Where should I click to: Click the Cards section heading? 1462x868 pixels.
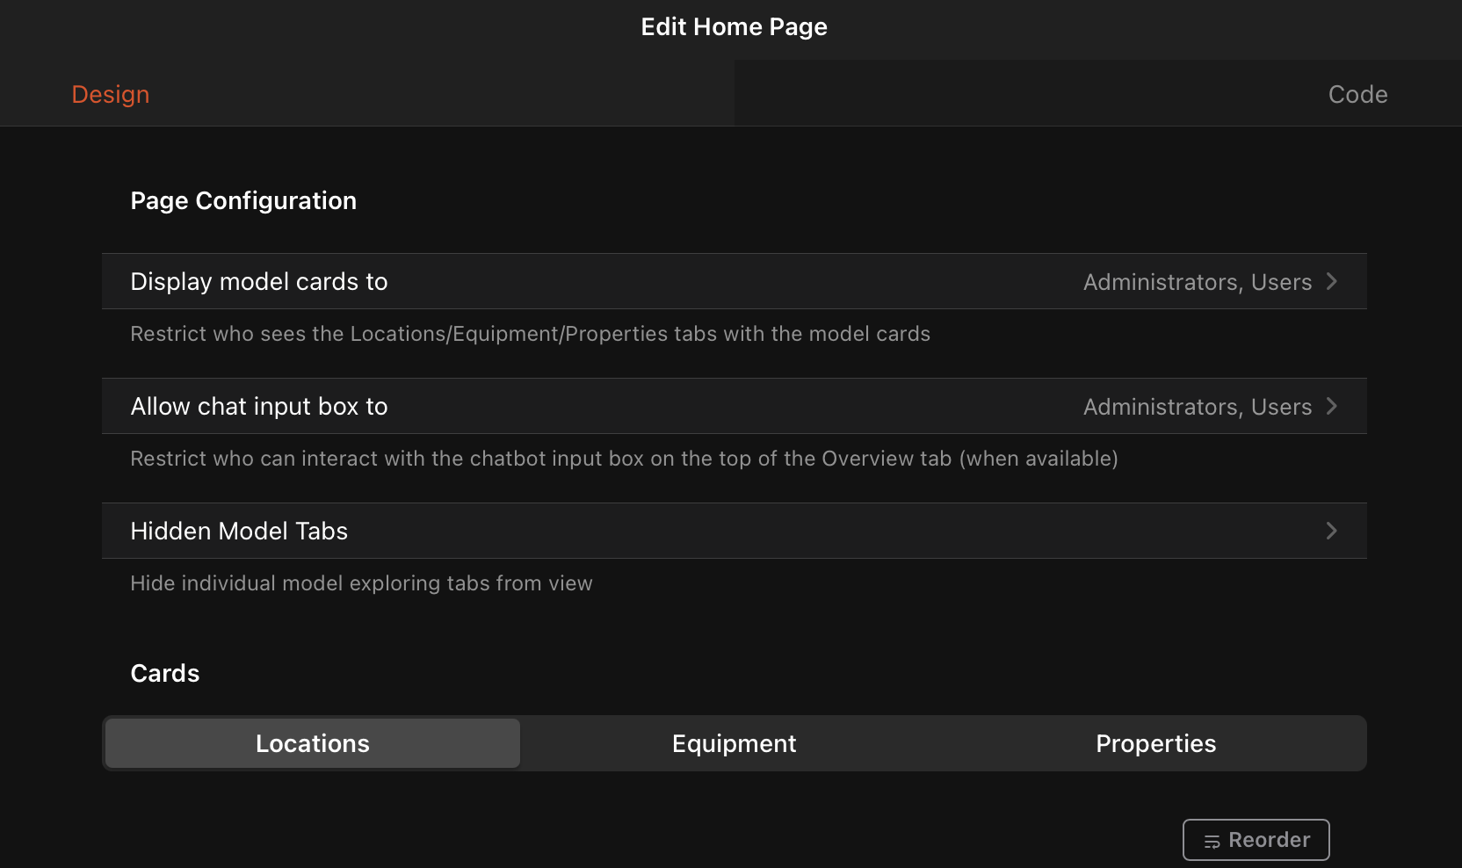coord(165,673)
